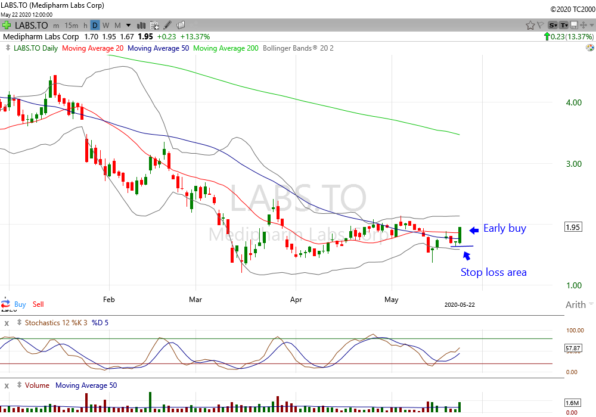Edit the Moving Average 50 price indicator label
Viewport: 596px width, 417px height.
158,48
